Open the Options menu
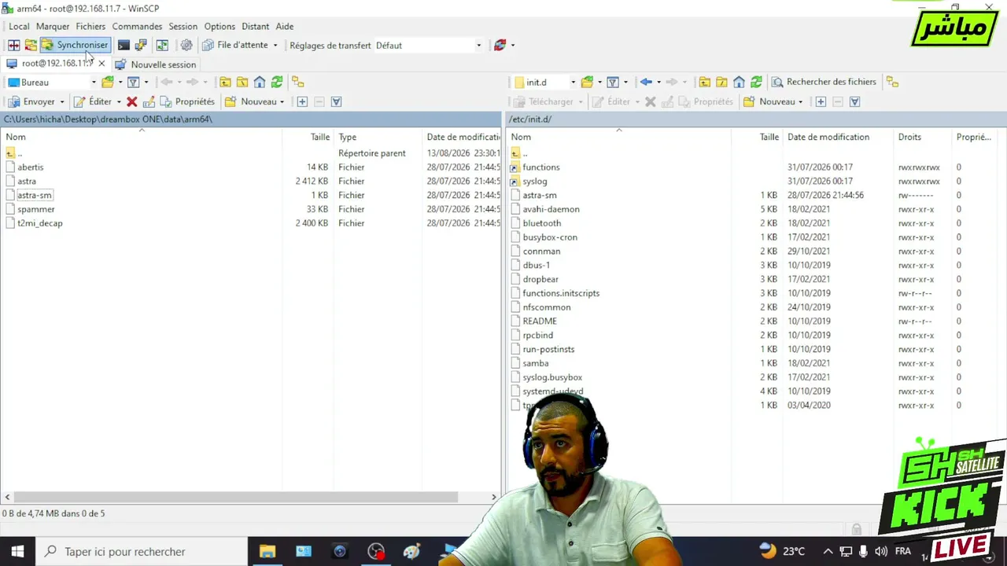The height and width of the screenshot is (566, 1007). [x=219, y=26]
